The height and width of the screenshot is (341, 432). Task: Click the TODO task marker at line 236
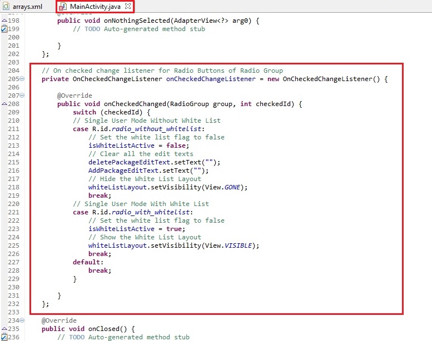click(4, 337)
